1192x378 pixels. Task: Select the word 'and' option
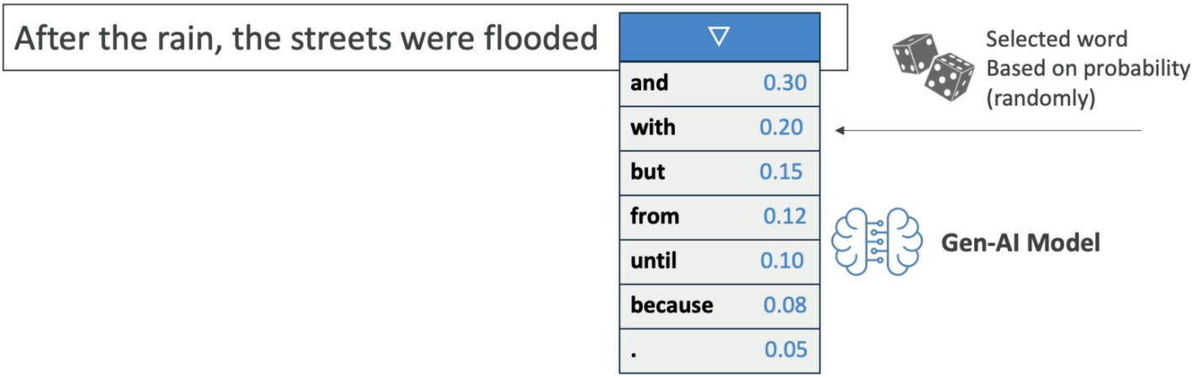tap(719, 83)
